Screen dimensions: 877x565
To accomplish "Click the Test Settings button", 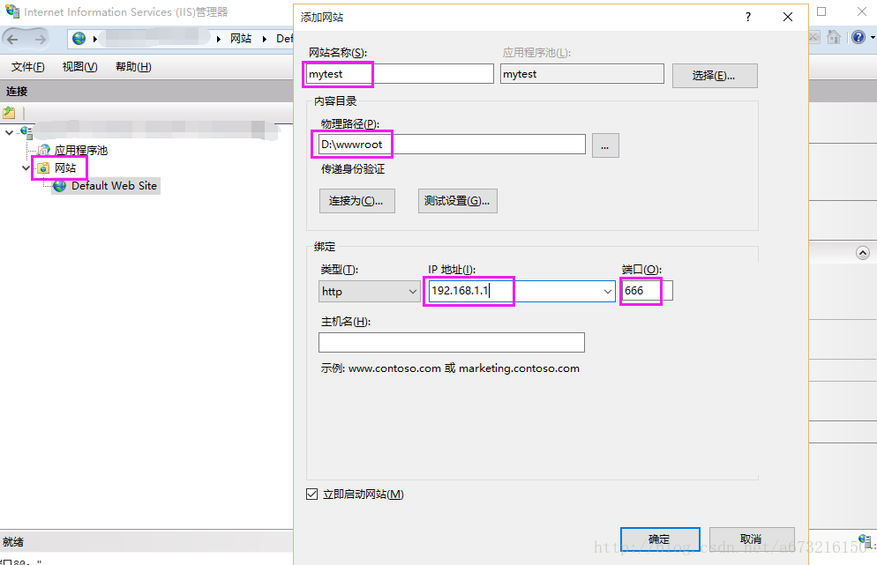I will 458,201.
